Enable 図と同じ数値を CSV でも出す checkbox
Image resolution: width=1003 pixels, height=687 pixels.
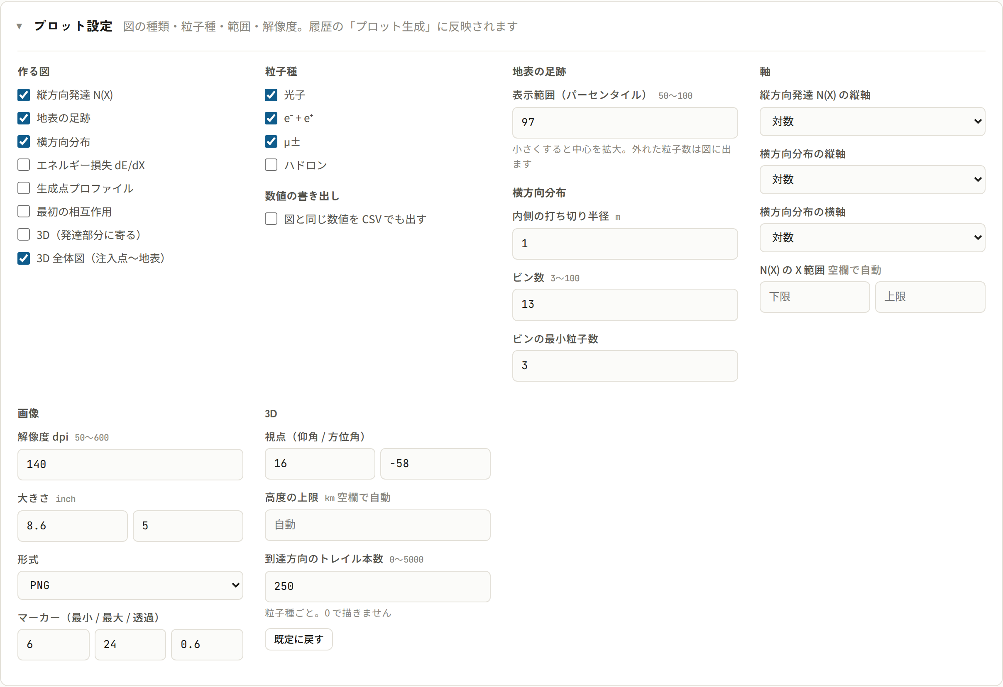click(x=271, y=219)
